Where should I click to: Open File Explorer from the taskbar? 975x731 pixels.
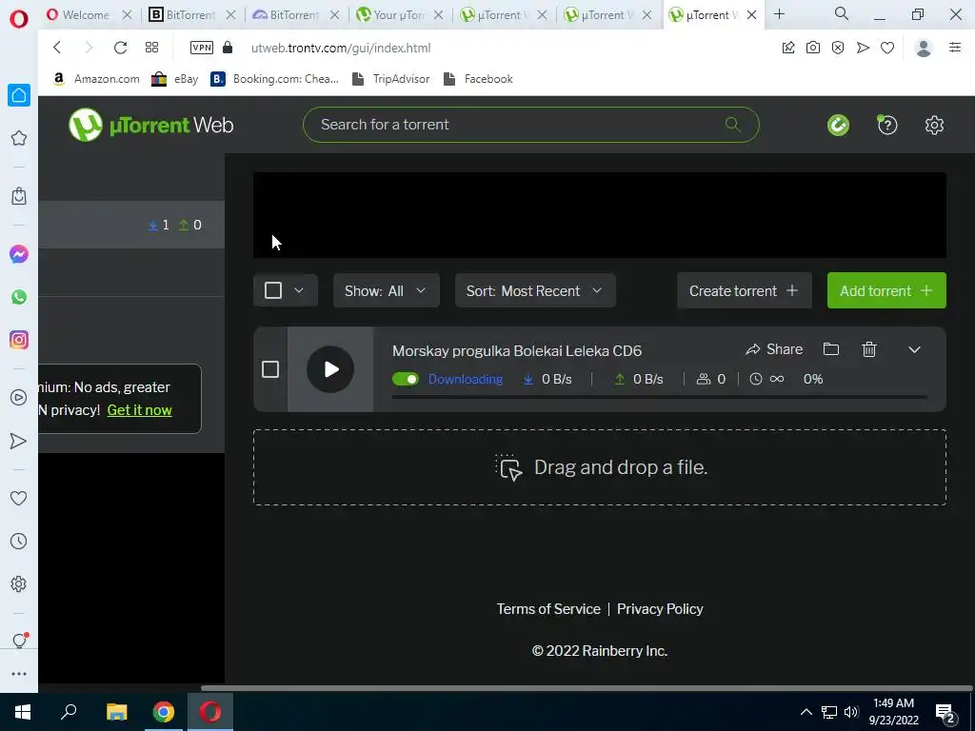click(116, 712)
